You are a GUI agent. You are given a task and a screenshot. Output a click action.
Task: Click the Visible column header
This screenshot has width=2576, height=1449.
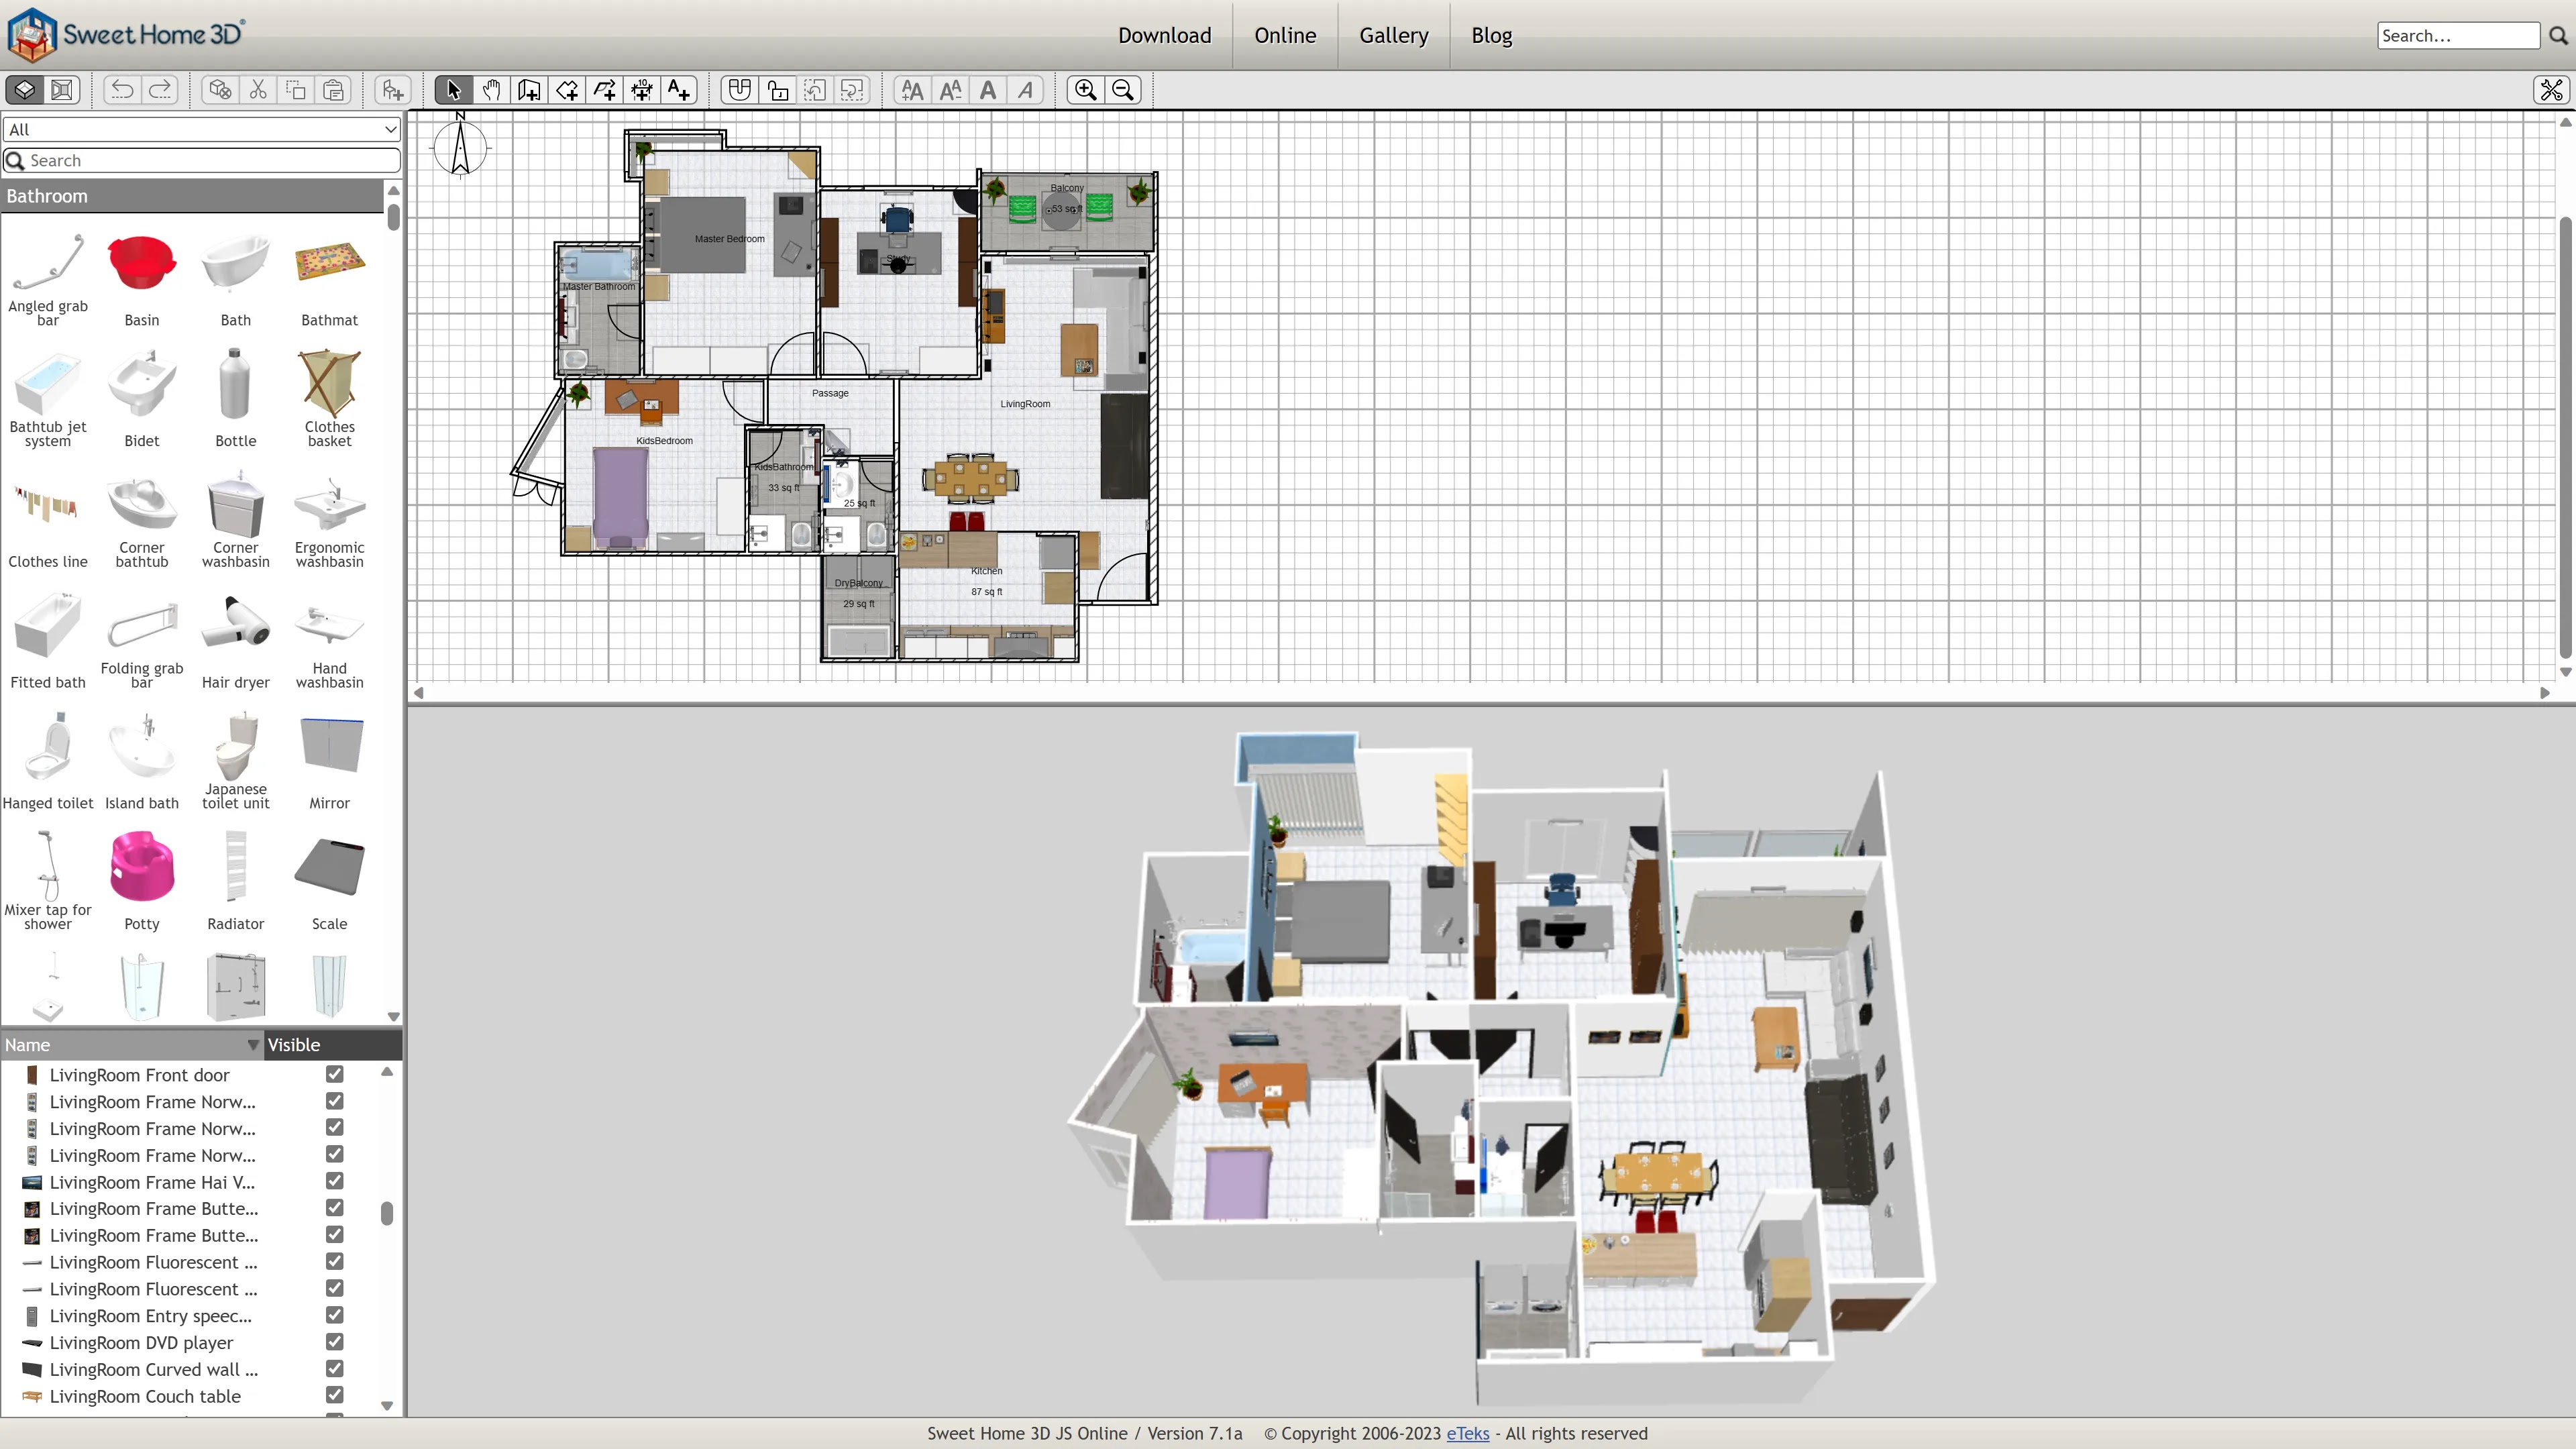[332, 1045]
